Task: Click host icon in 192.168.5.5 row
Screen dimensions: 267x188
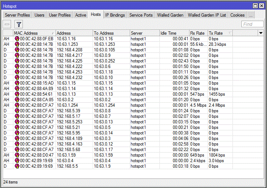Action: (17, 166)
